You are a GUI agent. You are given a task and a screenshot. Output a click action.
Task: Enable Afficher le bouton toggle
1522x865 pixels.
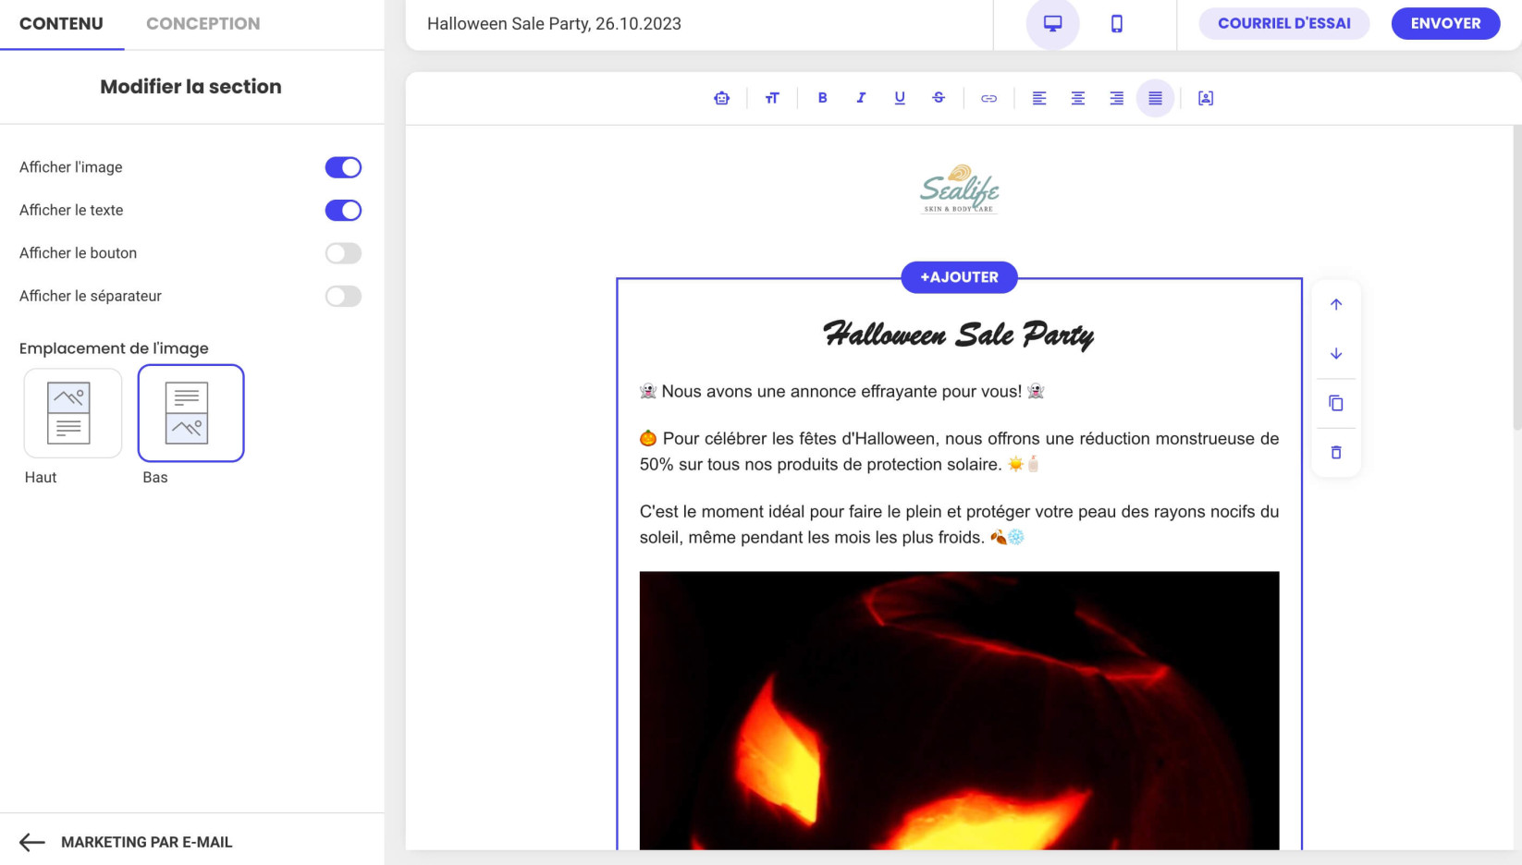tap(343, 253)
